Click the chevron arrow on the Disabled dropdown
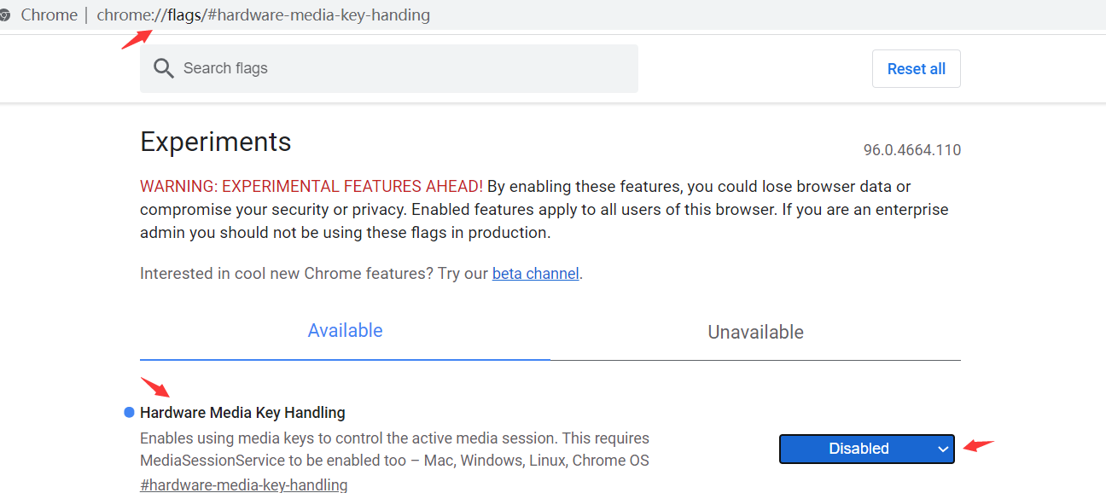 coord(943,449)
